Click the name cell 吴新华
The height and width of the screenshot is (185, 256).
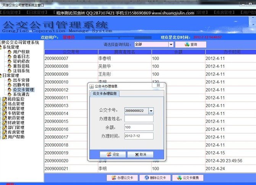pyautogui.click(x=104, y=66)
